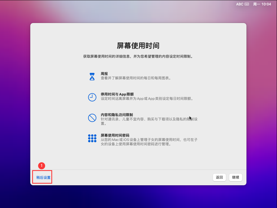Open the keyboard input source icon in menu bar
Image resolution: width=277 pixels, height=208 pixels.
click(247, 4)
